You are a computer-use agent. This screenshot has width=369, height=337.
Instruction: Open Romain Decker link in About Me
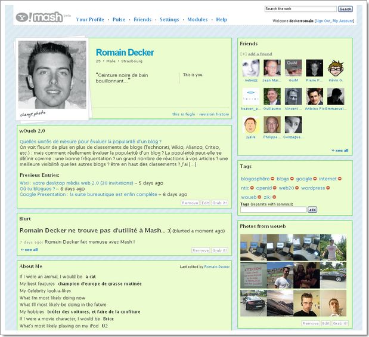[x=217, y=266]
